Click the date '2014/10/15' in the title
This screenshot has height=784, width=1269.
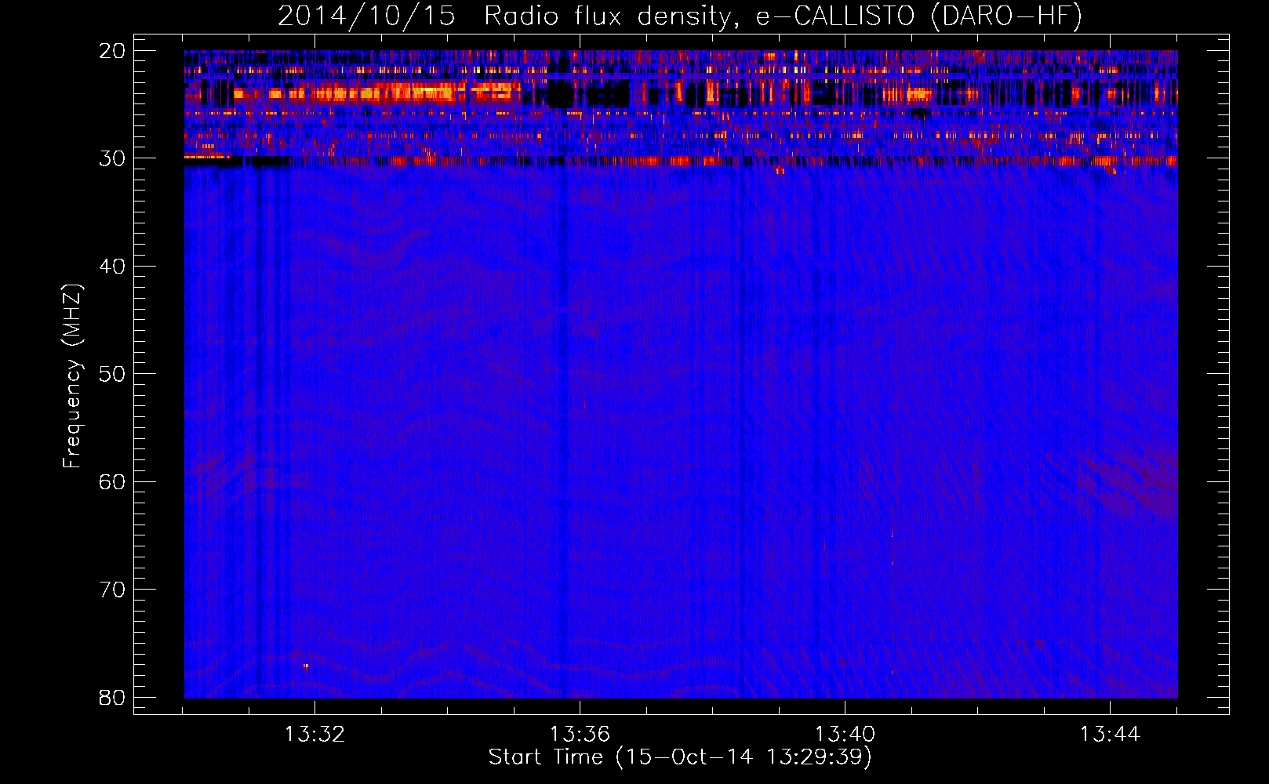366,16
